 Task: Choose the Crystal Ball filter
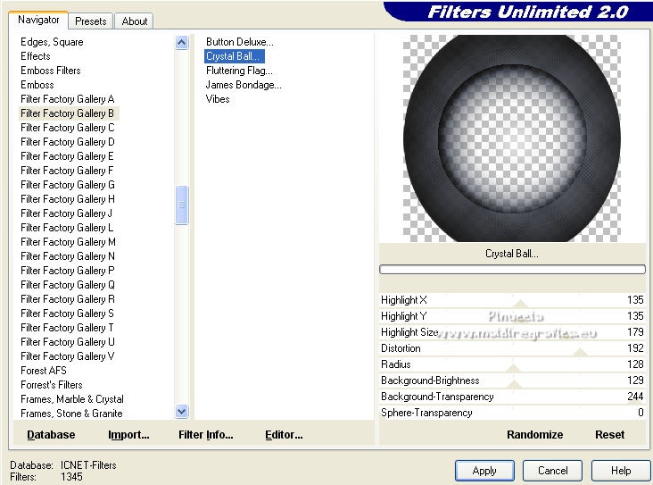pyautogui.click(x=234, y=56)
